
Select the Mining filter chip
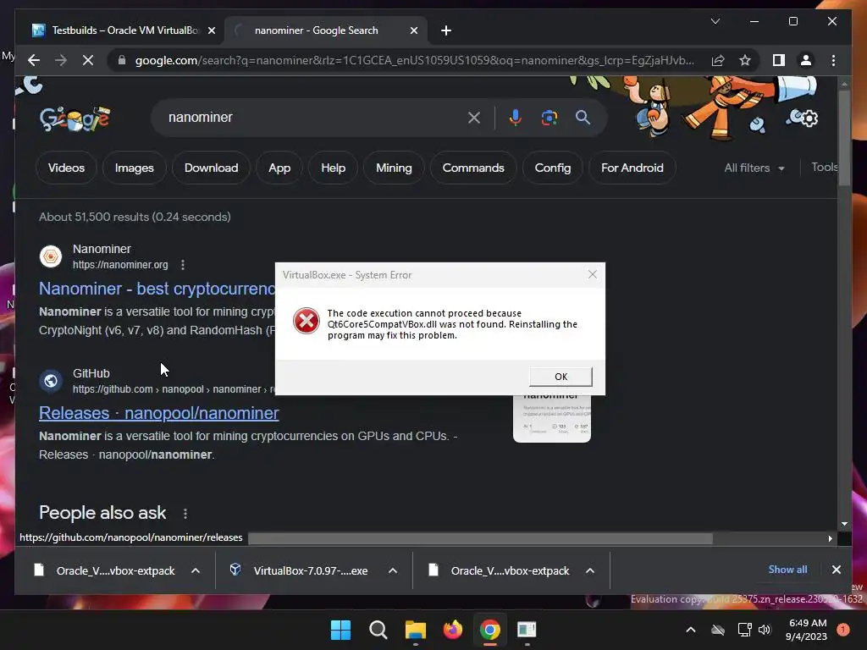click(x=394, y=168)
